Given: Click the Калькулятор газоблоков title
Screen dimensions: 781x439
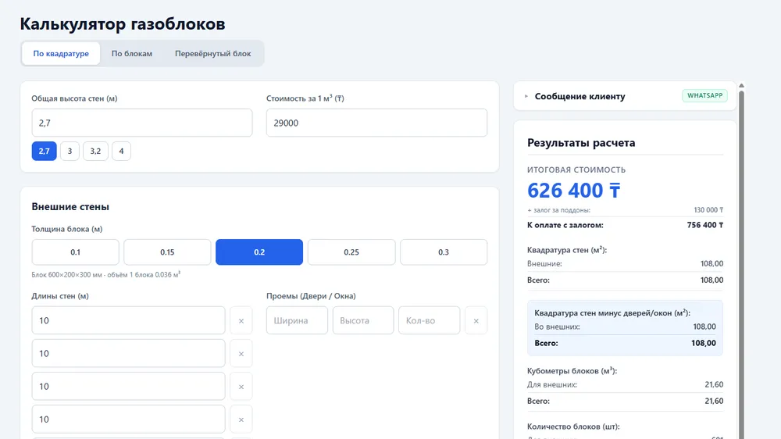Looking at the screenshot, I should click(x=123, y=23).
